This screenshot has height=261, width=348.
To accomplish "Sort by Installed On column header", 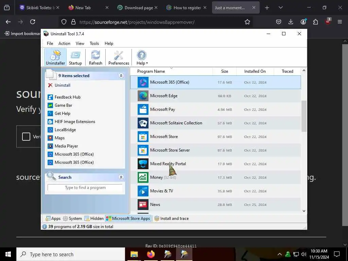I will (255, 71).
